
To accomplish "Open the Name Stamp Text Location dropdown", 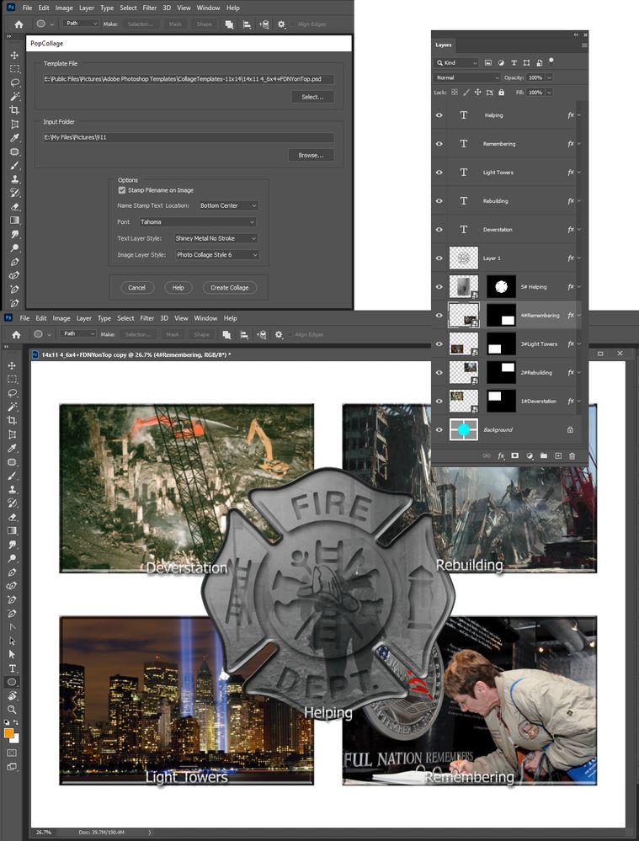I will coord(228,205).
